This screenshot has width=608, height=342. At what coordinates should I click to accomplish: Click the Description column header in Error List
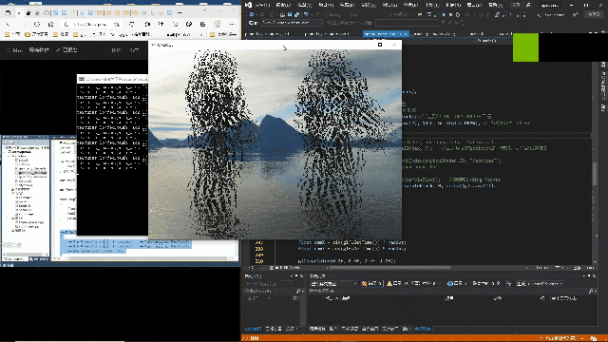point(346,298)
